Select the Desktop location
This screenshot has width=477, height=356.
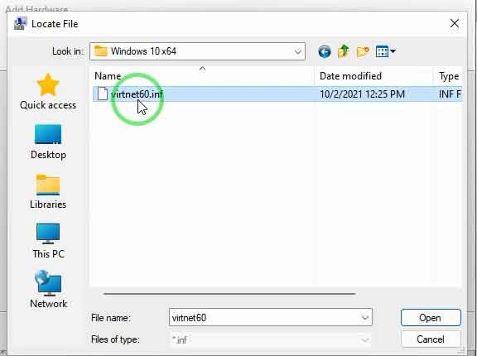click(48, 142)
